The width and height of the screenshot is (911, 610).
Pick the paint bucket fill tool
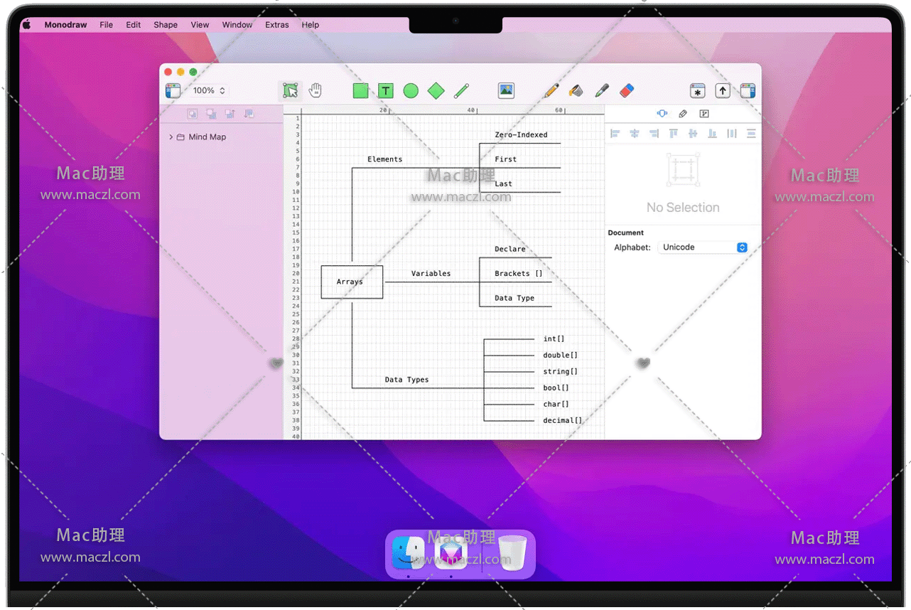point(576,90)
